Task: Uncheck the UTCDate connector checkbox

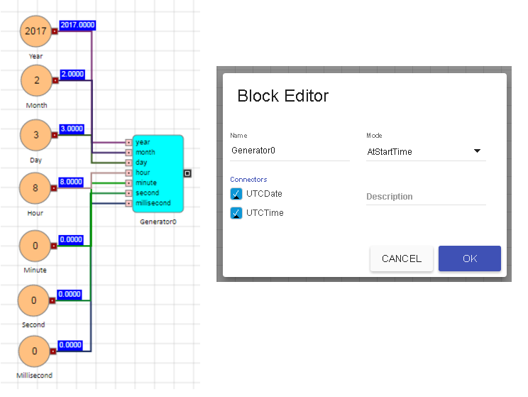Action: (x=236, y=194)
